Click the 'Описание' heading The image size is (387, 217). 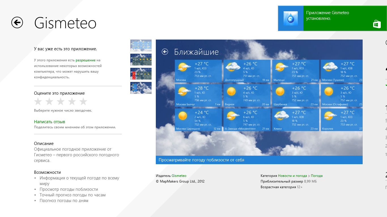44,144
